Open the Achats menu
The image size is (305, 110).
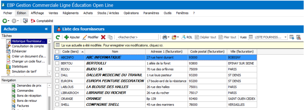tap(88, 13)
